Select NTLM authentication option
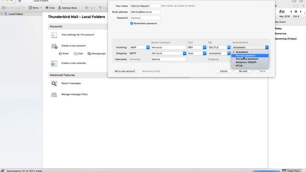Screen dimensions: 306x172 tap(250, 66)
